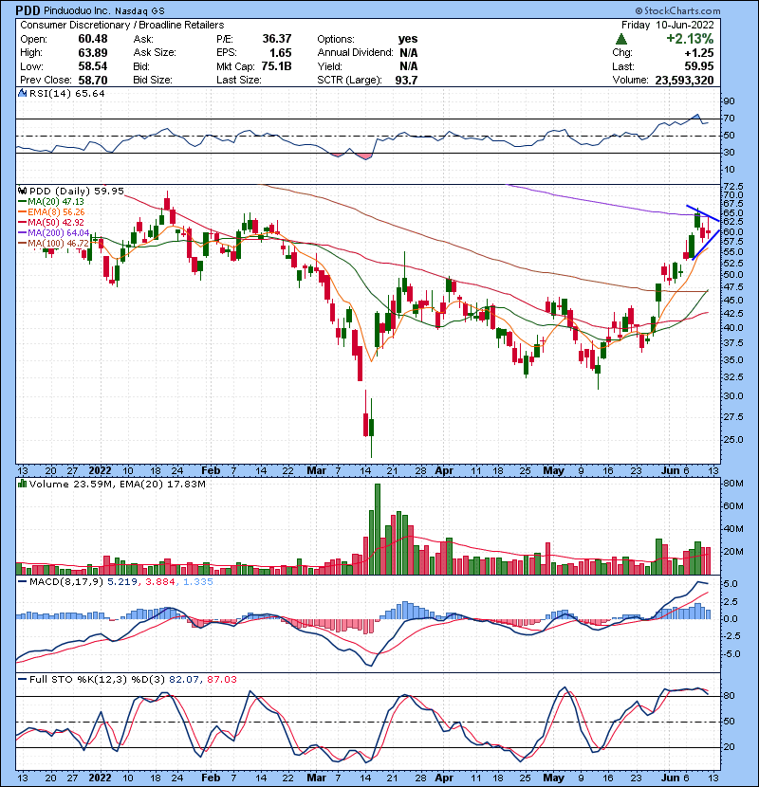Click the Full STO legend line marker
Screen dimensions: 759x787
(22, 679)
